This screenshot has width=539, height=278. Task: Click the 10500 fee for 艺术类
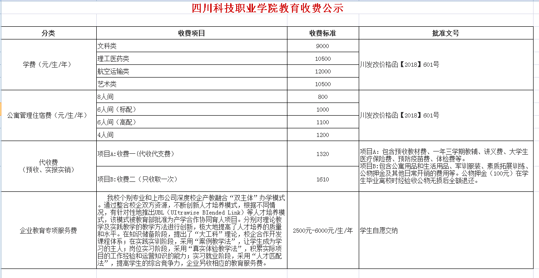click(x=323, y=84)
